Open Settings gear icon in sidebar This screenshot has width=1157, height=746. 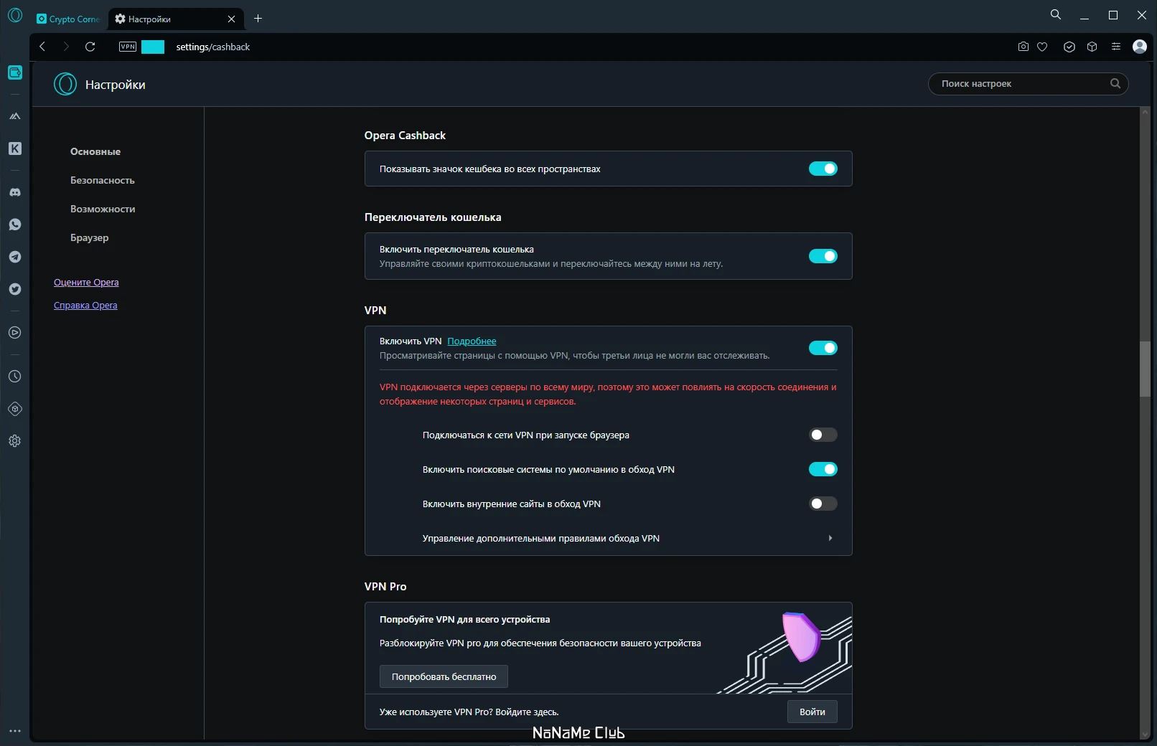pos(15,441)
